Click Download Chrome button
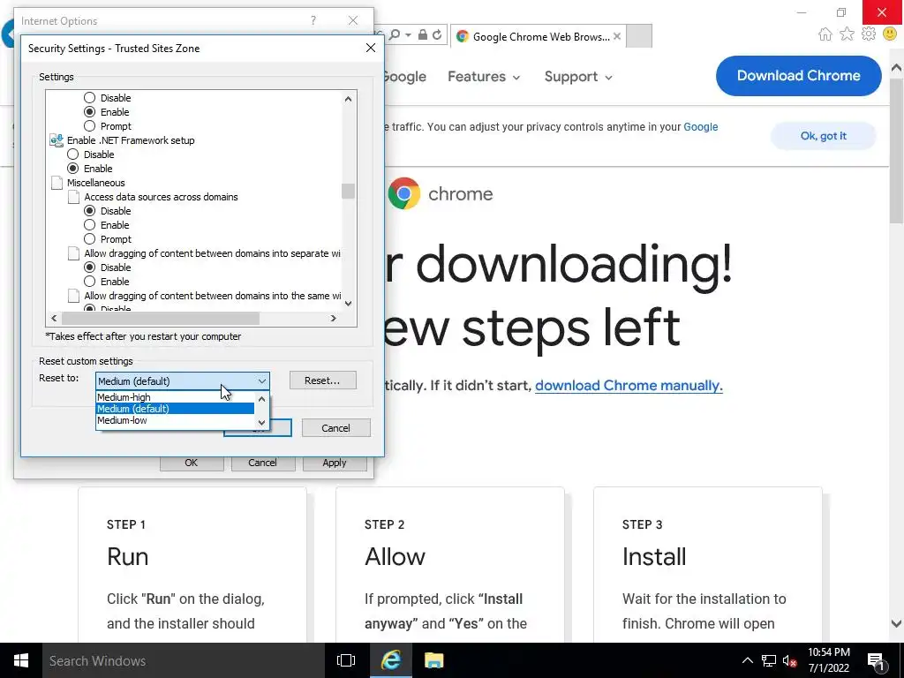 798,76
